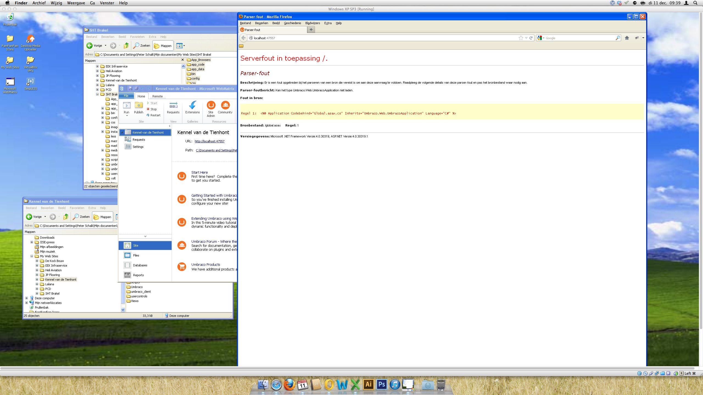Select Requests in the WebMatrix site pane

pos(139,140)
